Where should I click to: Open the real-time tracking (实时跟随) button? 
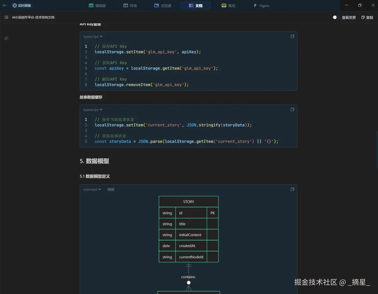(22, 5)
